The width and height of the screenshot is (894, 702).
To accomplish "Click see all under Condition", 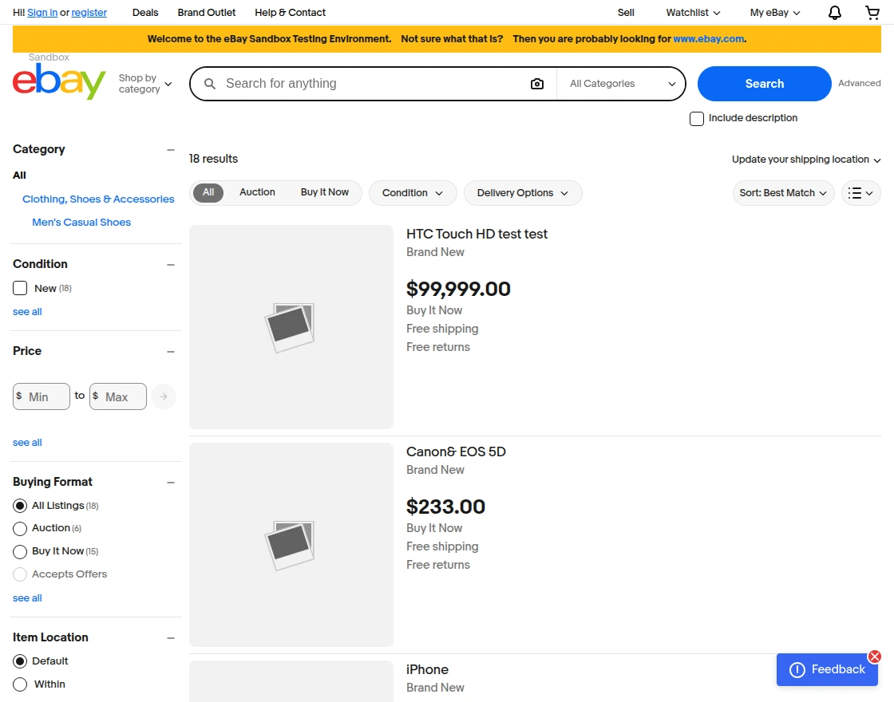I will (x=27, y=312).
